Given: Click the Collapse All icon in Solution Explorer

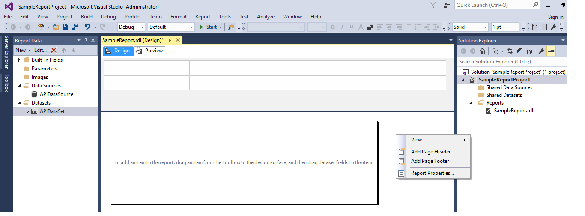Looking at the screenshot, I should point(519,51).
